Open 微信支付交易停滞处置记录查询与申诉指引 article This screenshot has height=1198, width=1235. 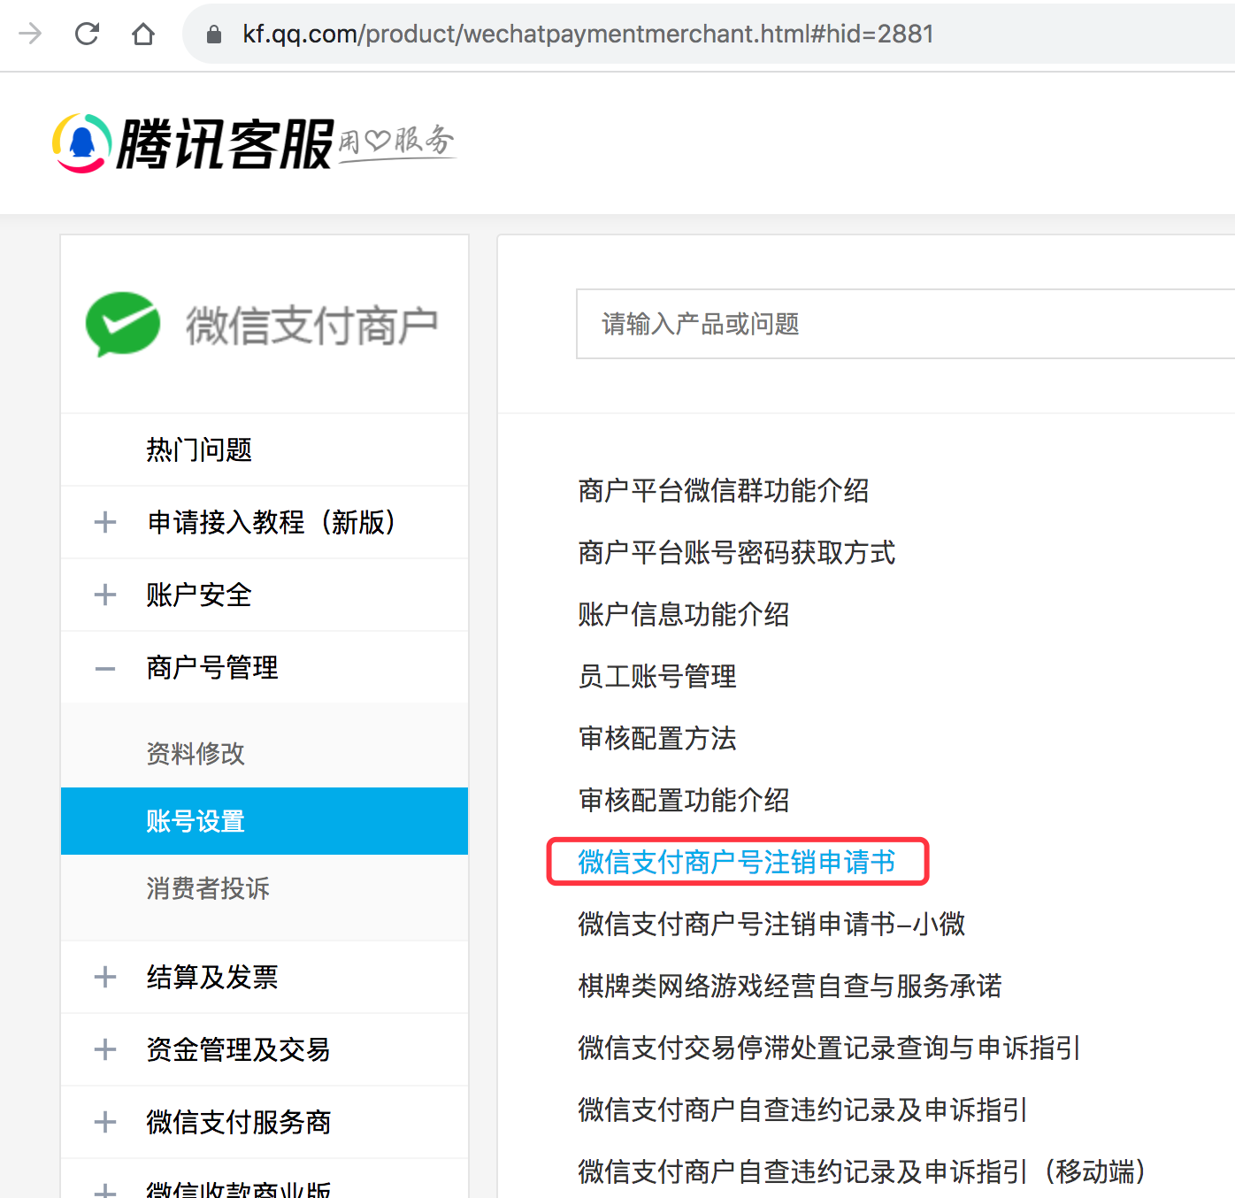[830, 1048]
